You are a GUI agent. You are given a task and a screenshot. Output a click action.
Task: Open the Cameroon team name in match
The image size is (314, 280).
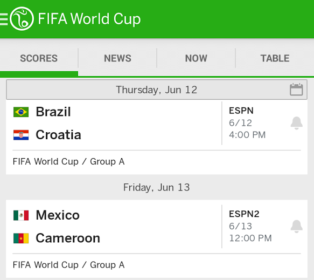click(68, 238)
